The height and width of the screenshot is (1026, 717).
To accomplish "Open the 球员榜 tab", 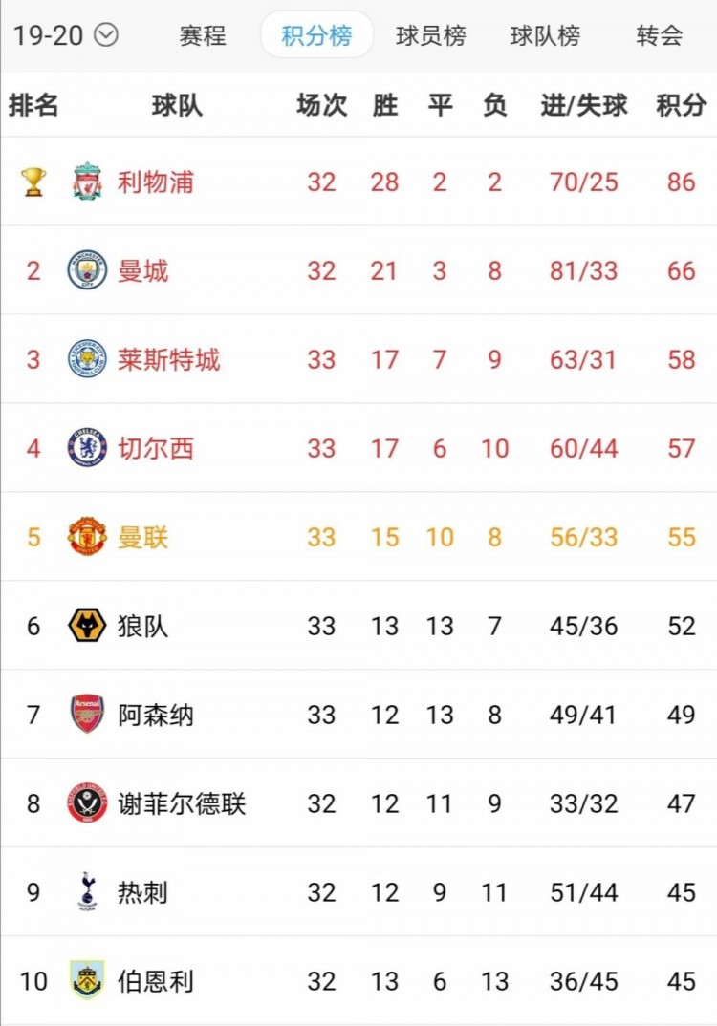I will tap(431, 35).
